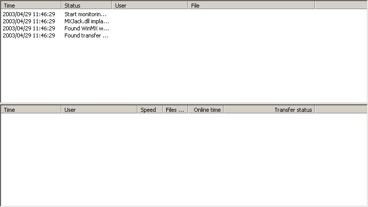Select the 'Found transfer ...' log entry
Image resolution: width=368 pixels, height=207 pixels.
click(86, 35)
